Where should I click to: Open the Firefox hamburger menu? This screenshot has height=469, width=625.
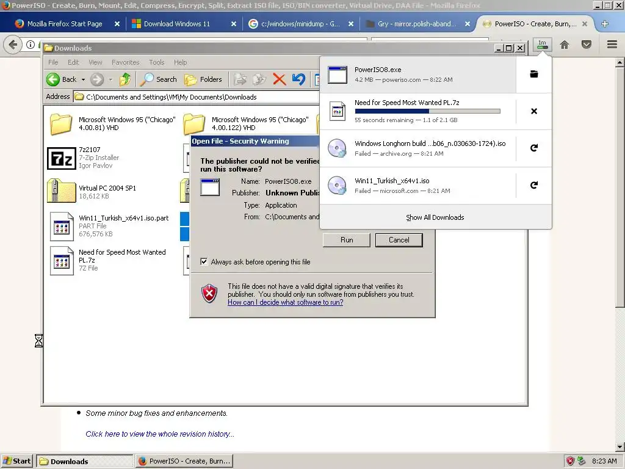pos(612,44)
